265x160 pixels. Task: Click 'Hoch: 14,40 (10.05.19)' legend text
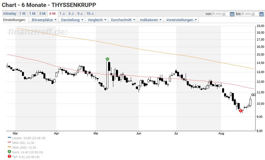[28, 152]
